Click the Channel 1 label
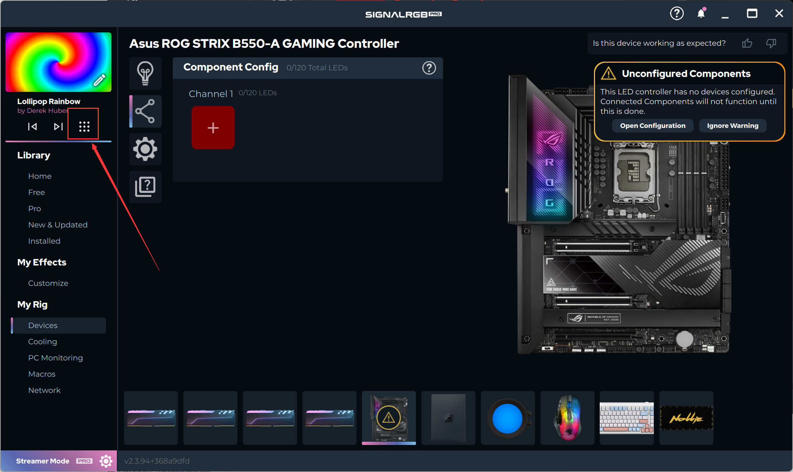Image resolution: width=793 pixels, height=472 pixels. click(x=211, y=94)
